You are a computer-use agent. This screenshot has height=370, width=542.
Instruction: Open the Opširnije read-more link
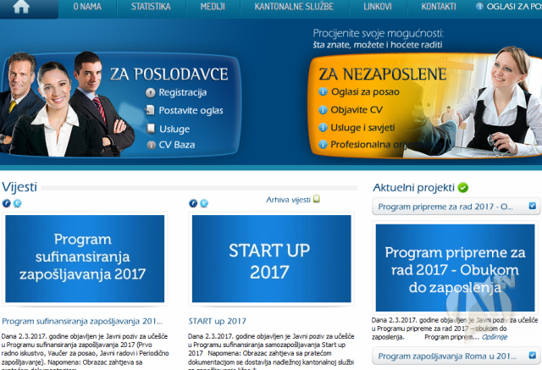(x=495, y=337)
